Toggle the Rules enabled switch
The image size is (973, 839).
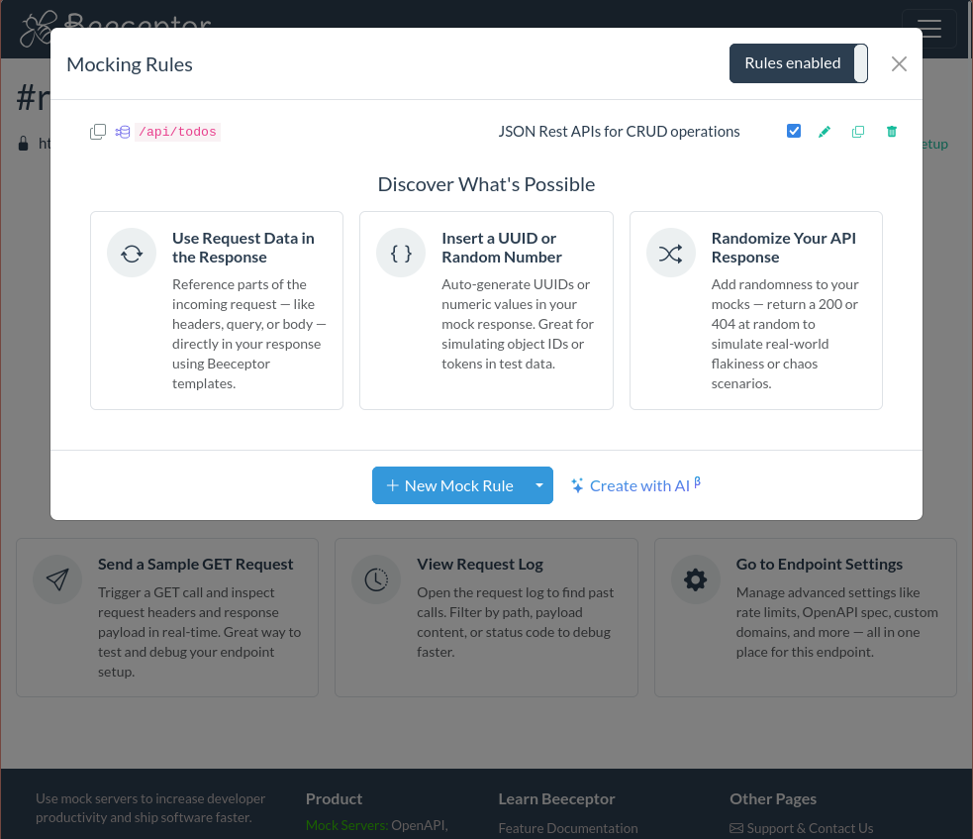point(799,62)
